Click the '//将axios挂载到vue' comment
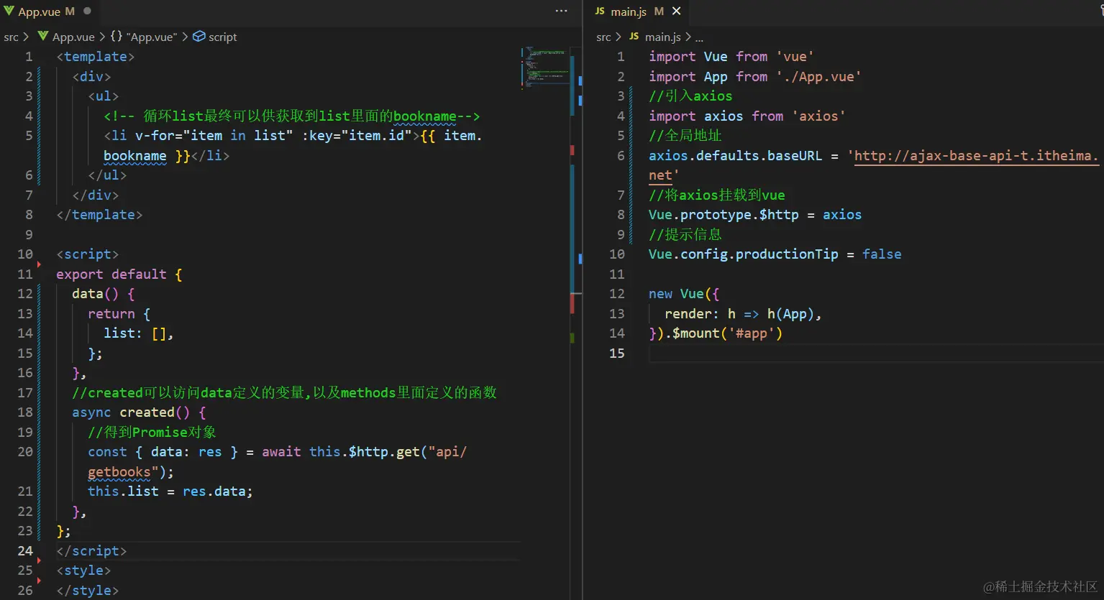 click(x=717, y=195)
